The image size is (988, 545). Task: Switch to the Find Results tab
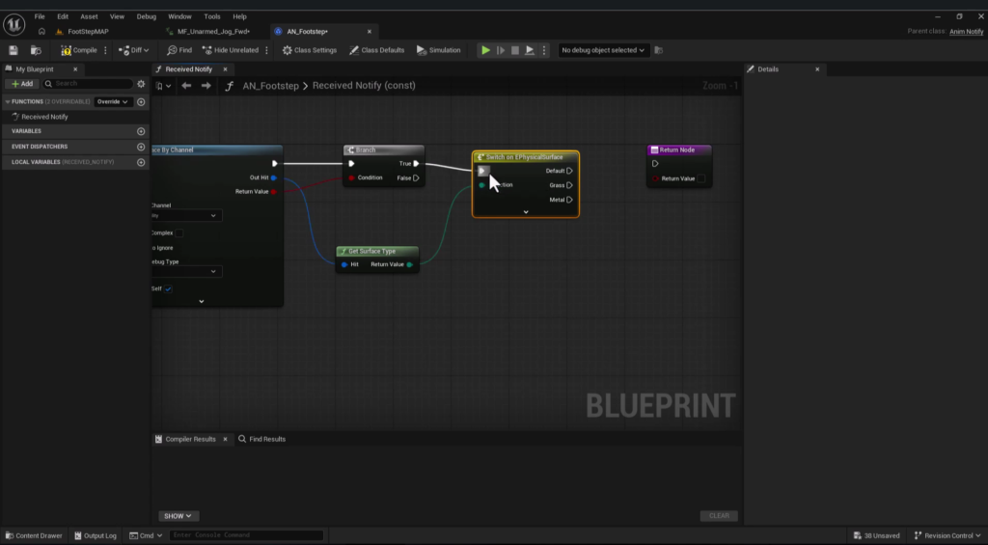[x=261, y=439]
